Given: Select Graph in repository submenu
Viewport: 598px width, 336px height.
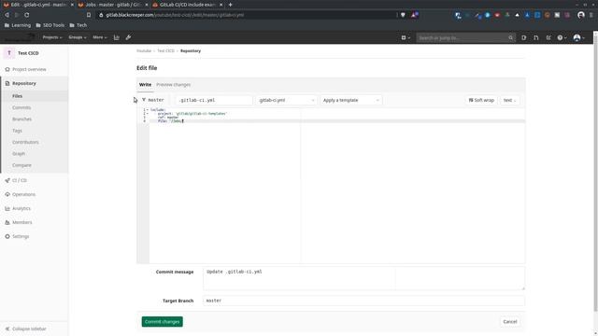Looking at the screenshot, I should 19,153.
